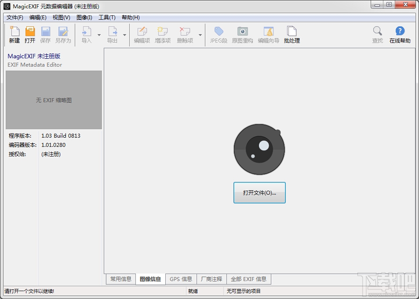Image resolution: width=419 pixels, height=299 pixels.
Task: Click the 无可显示的项目 status entry
Action: tap(244, 291)
